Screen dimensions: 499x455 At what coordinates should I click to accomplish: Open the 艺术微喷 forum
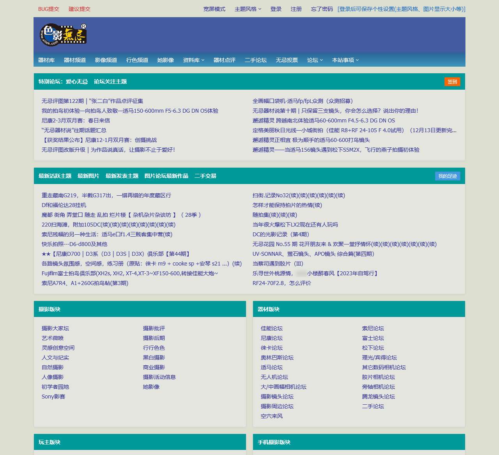53,338
